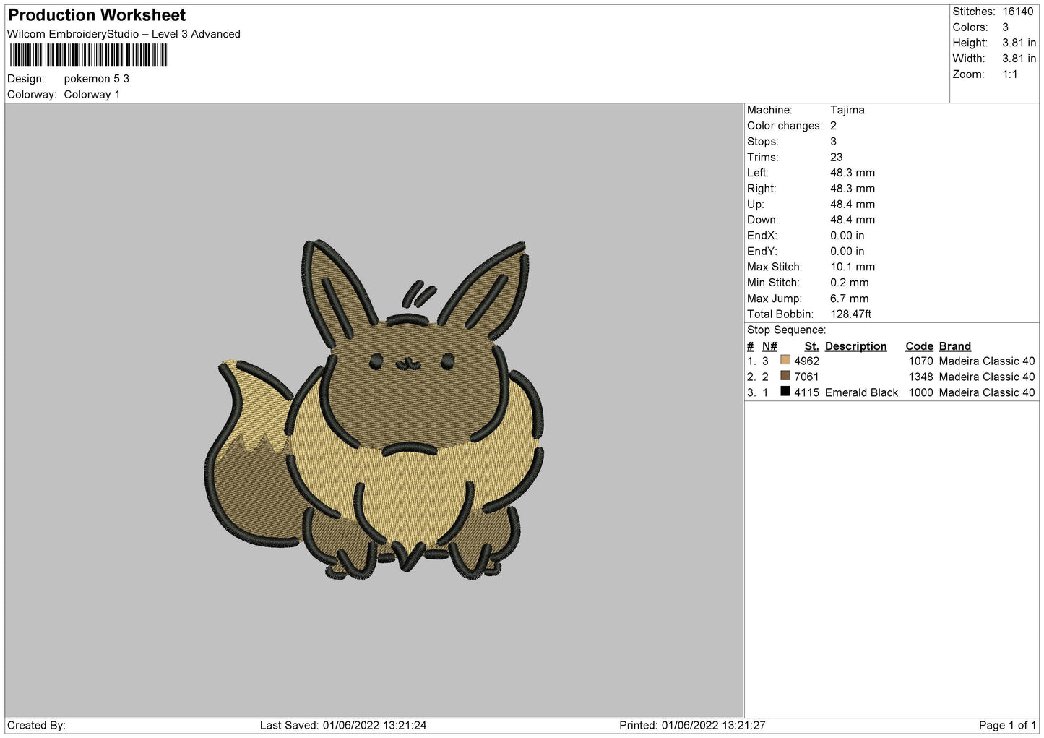Click the barcode under the worksheet title
This screenshot has height=738, width=1044.
point(89,56)
